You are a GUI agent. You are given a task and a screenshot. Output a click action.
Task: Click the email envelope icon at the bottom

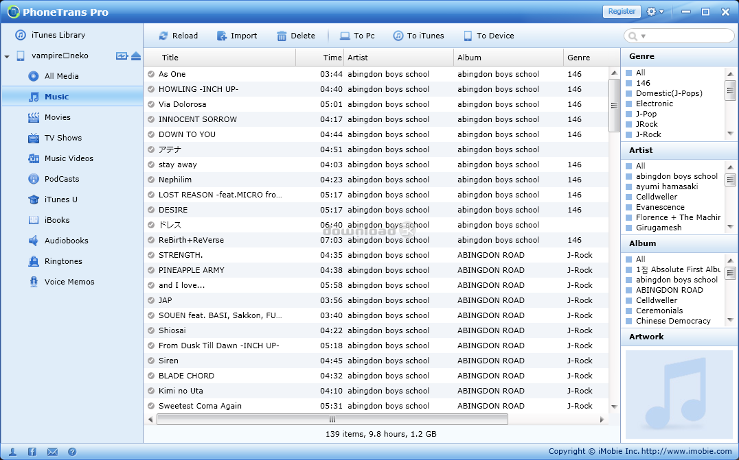pos(52,452)
